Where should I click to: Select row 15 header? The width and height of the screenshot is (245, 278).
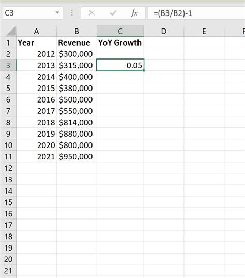pos(8,202)
